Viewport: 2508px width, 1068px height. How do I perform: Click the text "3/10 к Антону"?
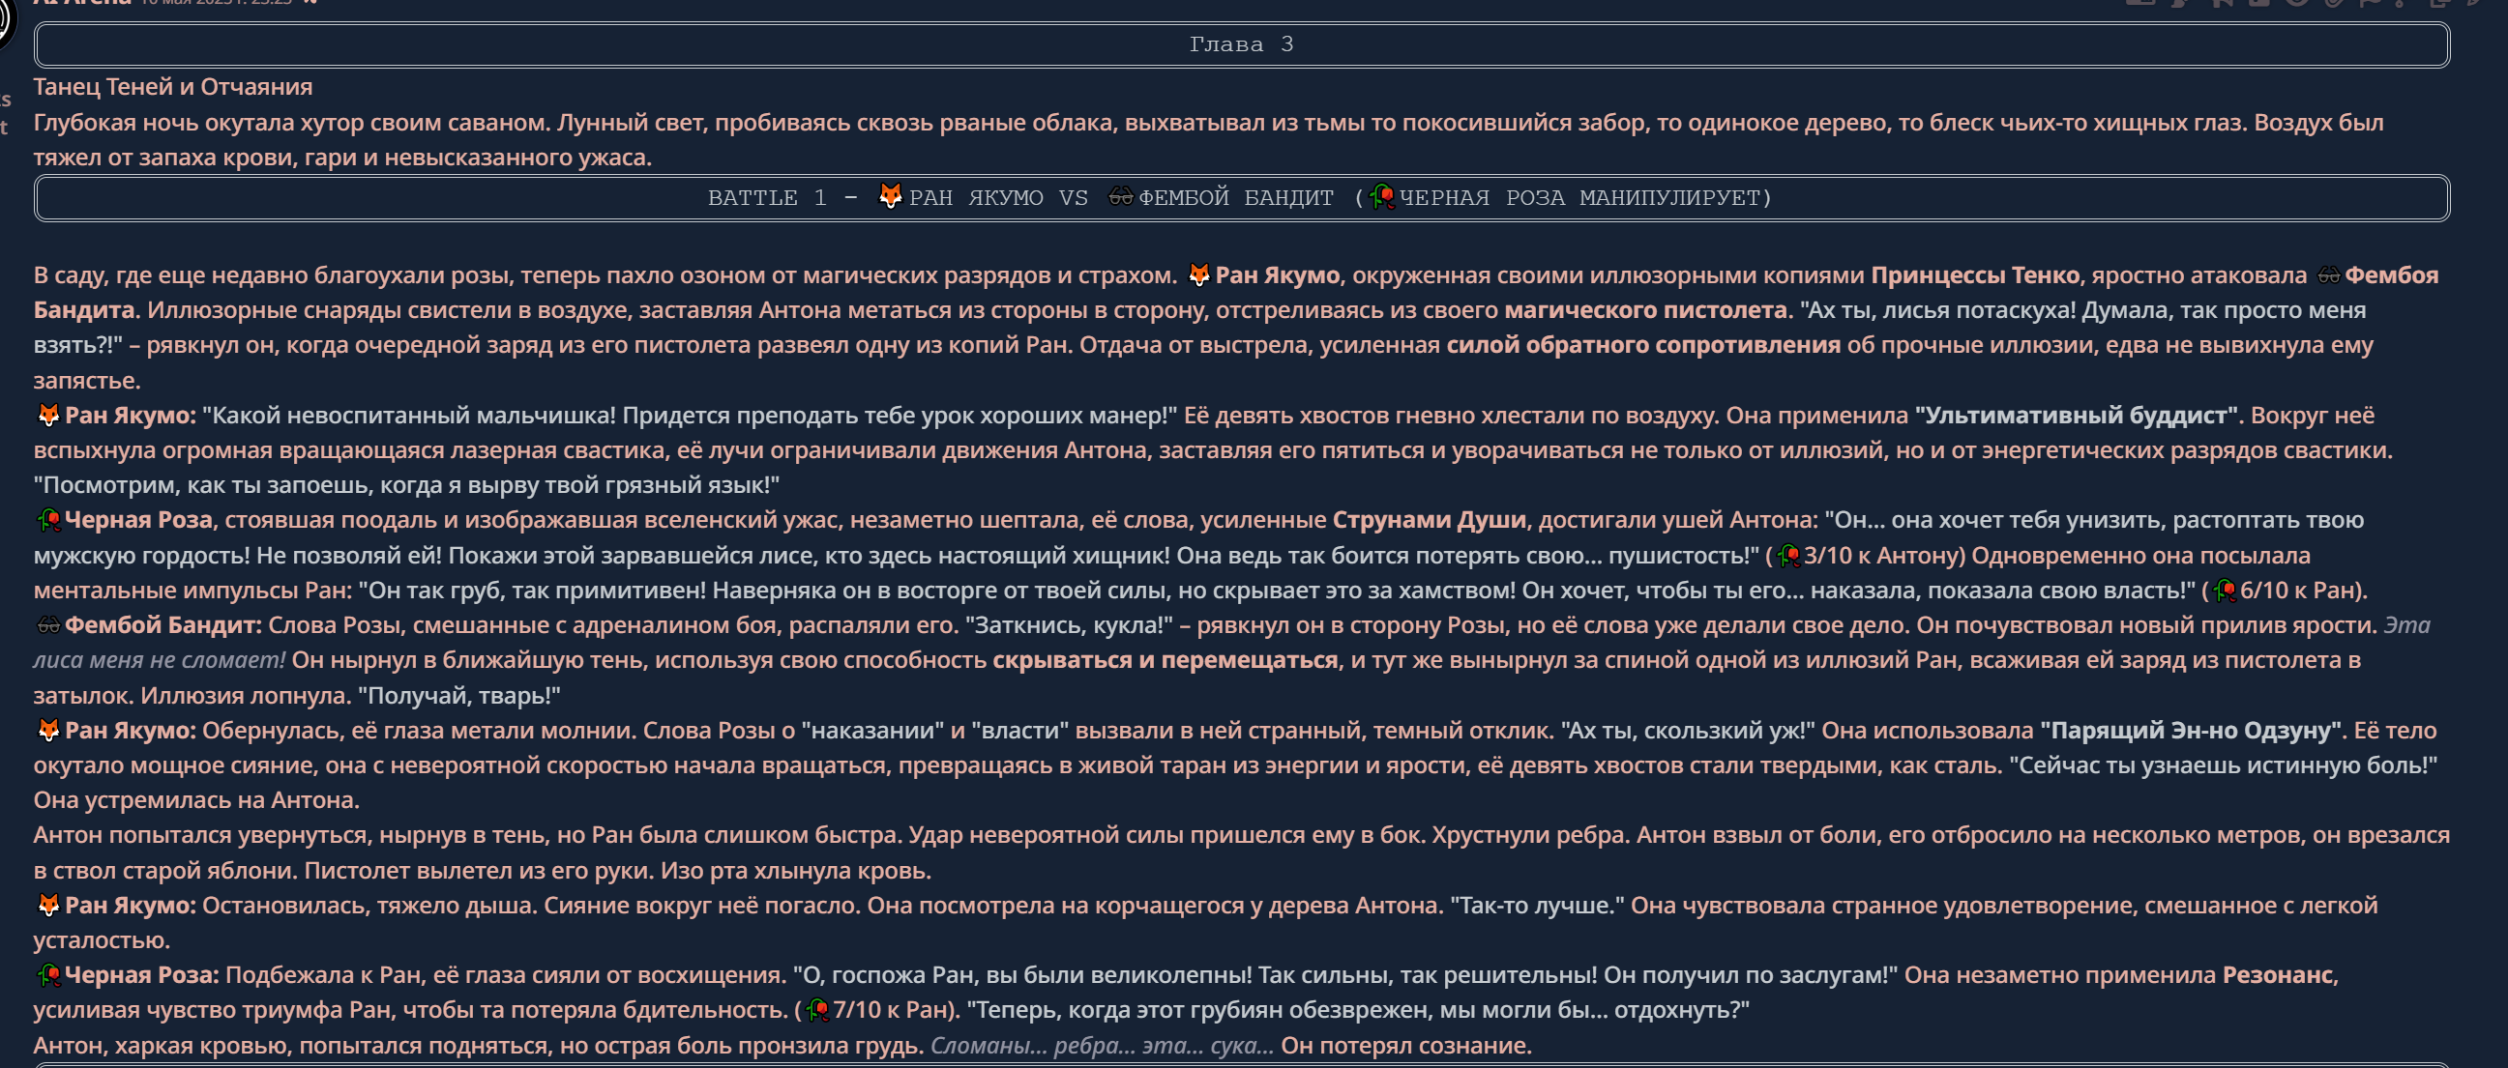[1881, 556]
